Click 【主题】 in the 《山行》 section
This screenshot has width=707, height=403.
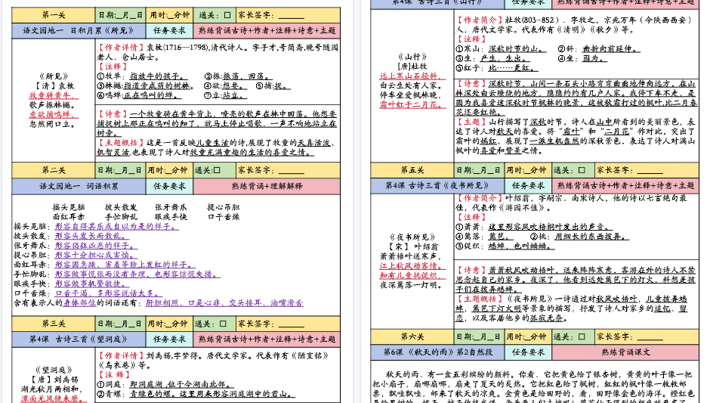tap(472, 122)
